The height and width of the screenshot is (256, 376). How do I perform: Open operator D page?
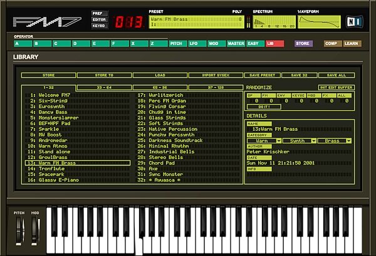pos(81,44)
